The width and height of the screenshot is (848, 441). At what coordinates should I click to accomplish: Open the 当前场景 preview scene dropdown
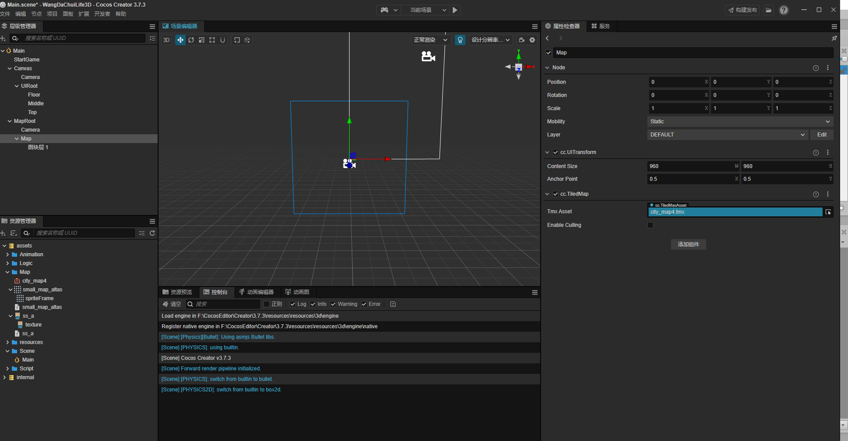(x=425, y=10)
